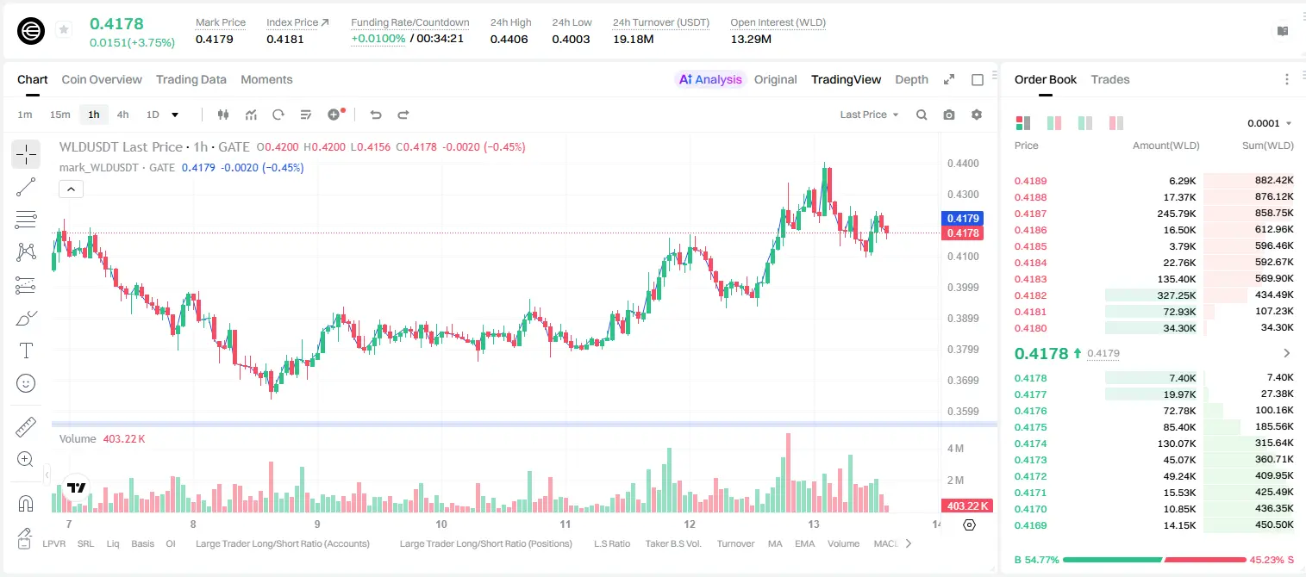Open the Coin Overview tab
Viewport: 1306px width, 577px height.
click(102, 79)
